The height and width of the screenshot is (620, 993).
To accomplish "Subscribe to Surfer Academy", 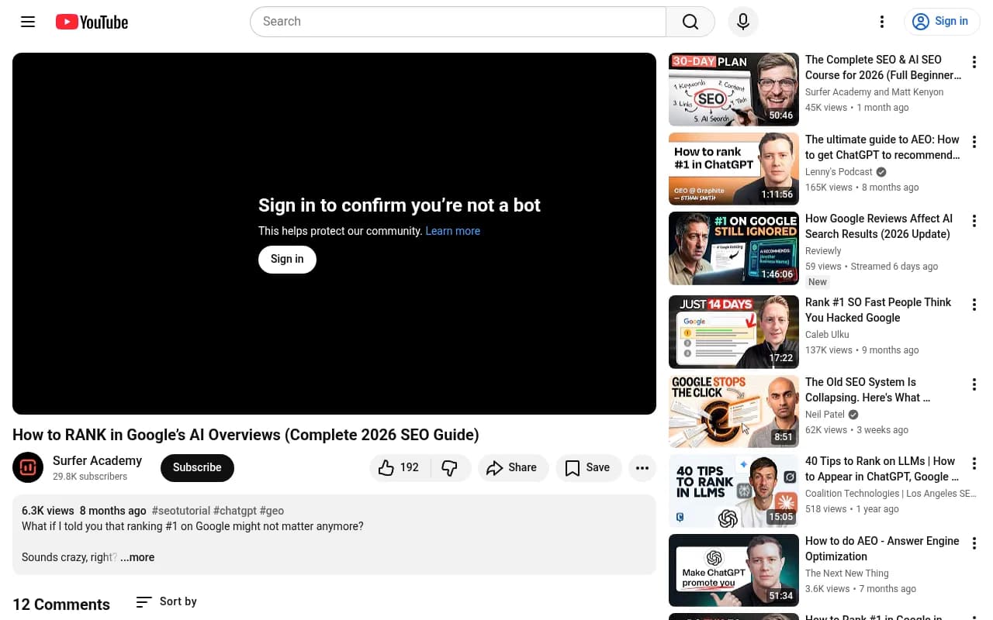I will click(197, 467).
